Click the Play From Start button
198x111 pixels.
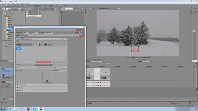(x=131, y=58)
